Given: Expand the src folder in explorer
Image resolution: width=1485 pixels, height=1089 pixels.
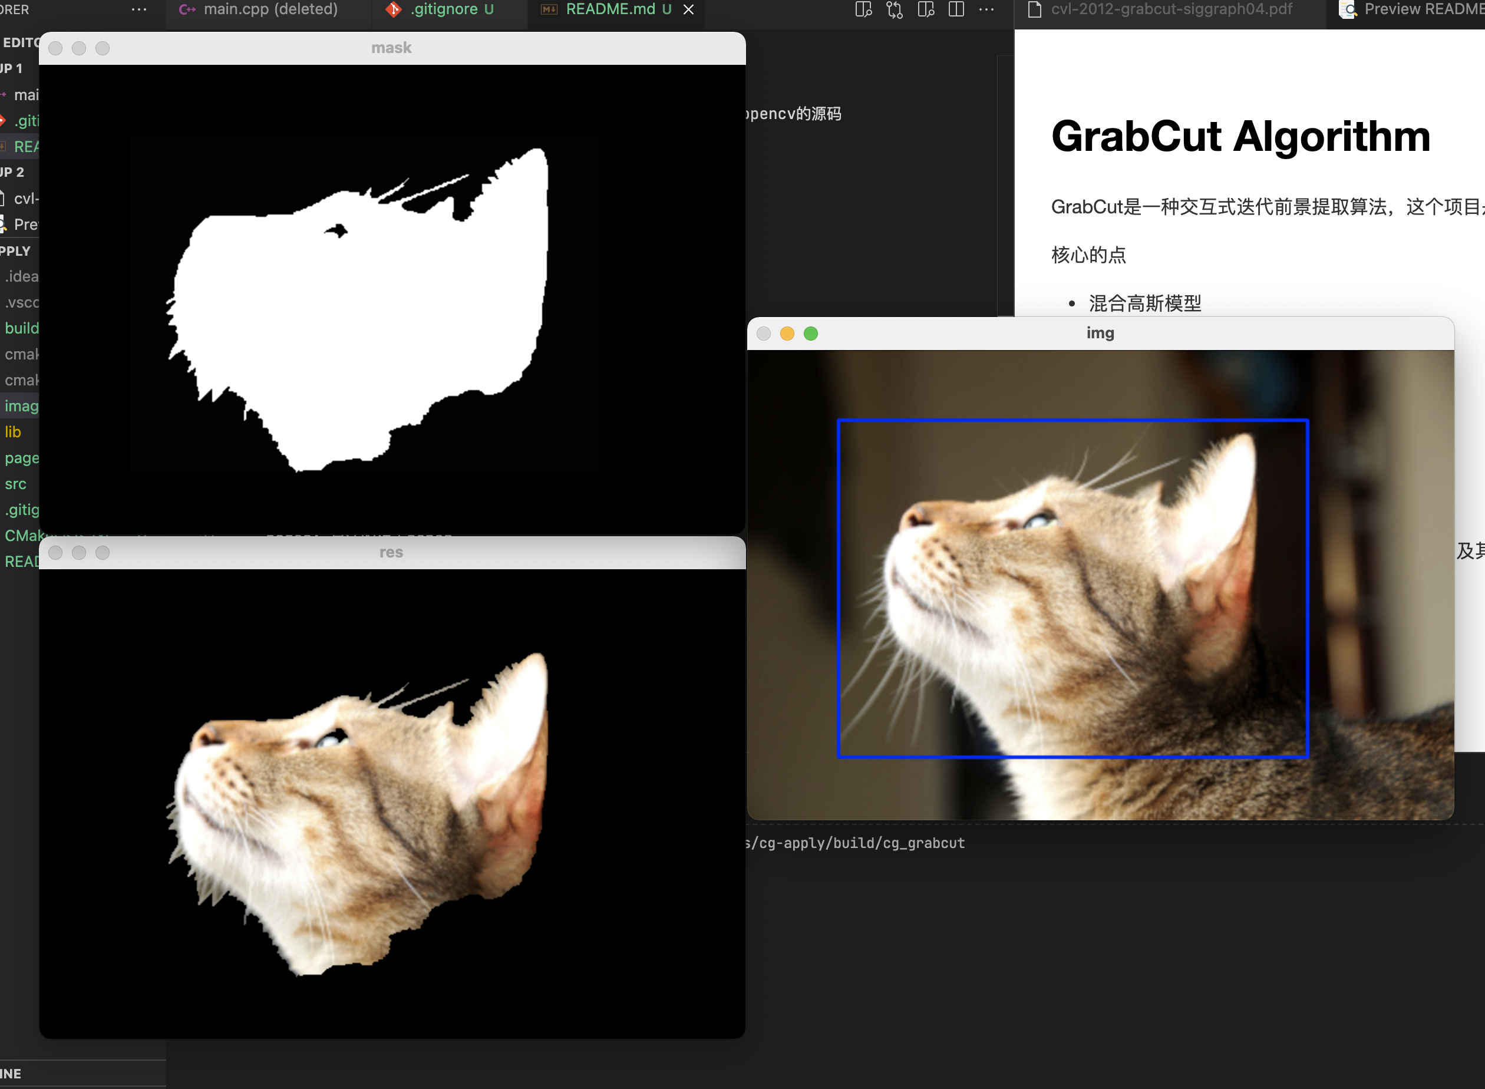Looking at the screenshot, I should coord(16,484).
